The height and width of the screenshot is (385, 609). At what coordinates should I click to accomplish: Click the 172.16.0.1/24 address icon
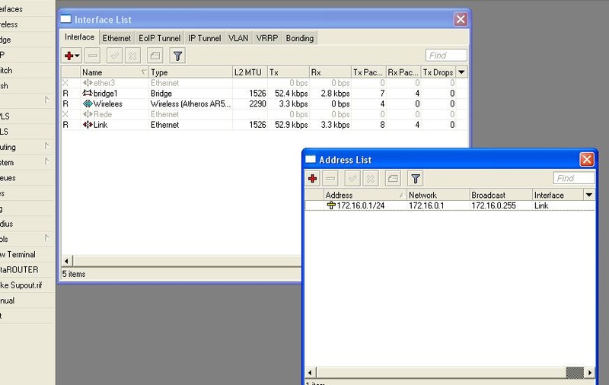[331, 205]
